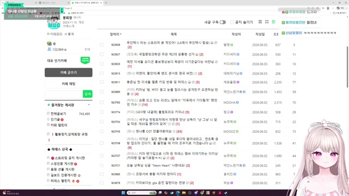This screenshot has height=196, width=349.
Task: Click the level badge next to author MOOHA
Action: point(238,102)
